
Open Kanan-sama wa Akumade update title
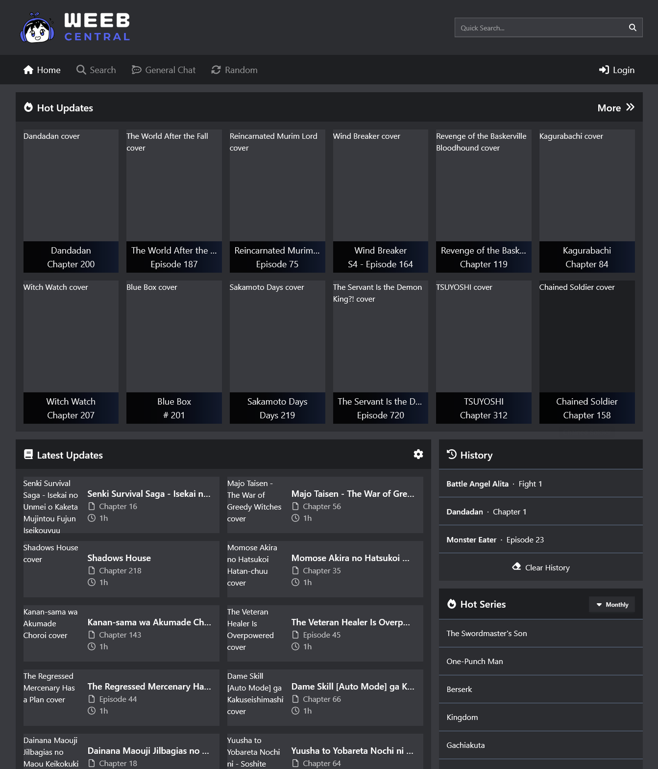coord(149,622)
